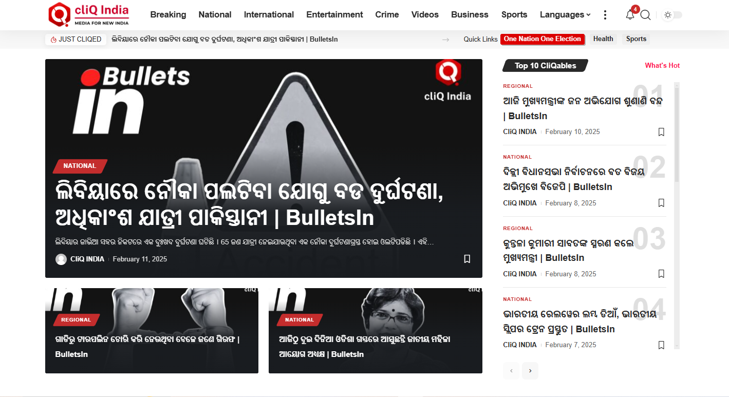Image resolution: width=729 pixels, height=397 pixels.
Task: Open One Nation One Election quick link
Action: click(x=543, y=39)
